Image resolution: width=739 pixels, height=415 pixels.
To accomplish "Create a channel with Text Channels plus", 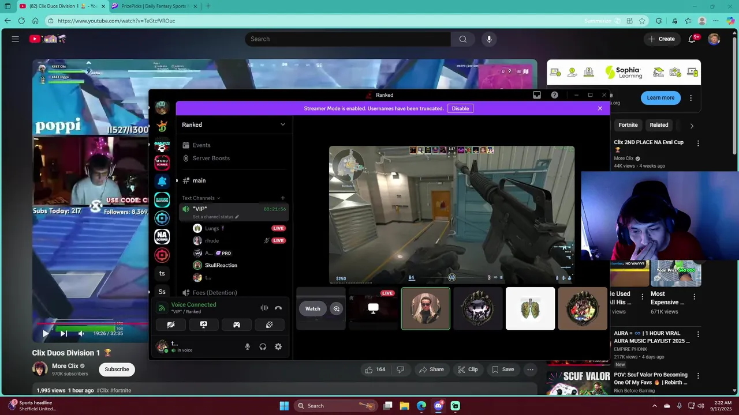I will point(283,198).
